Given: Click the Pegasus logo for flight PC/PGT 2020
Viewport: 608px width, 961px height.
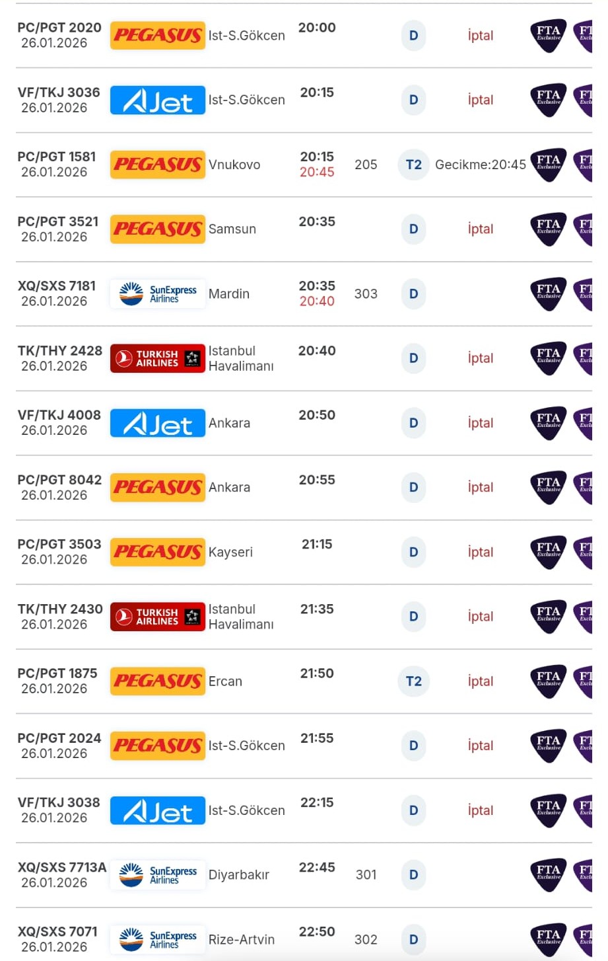Looking at the screenshot, I should 157,35.
